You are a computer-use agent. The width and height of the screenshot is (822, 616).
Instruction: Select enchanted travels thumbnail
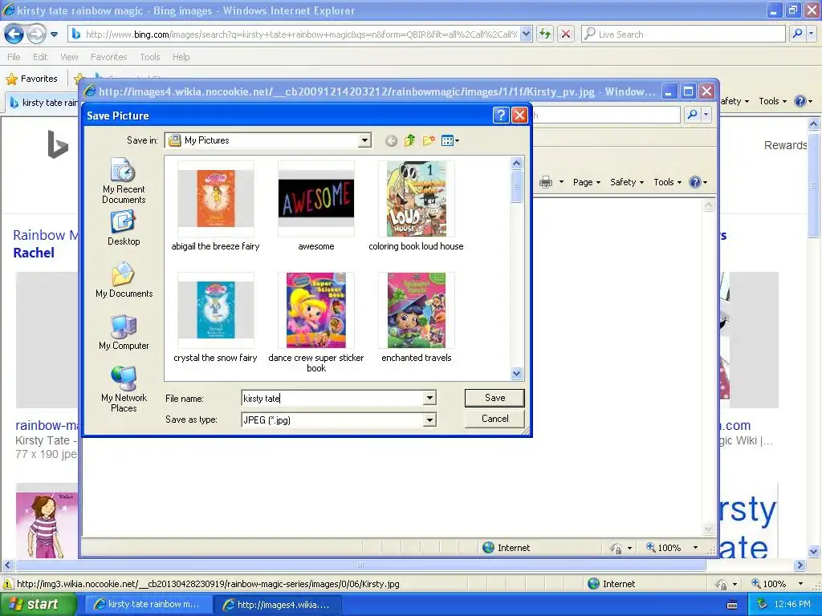pyautogui.click(x=417, y=310)
